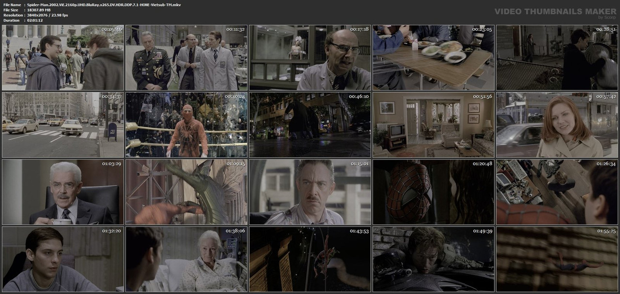
Task: Click the duration value 02:01:12
Action: tap(36, 20)
